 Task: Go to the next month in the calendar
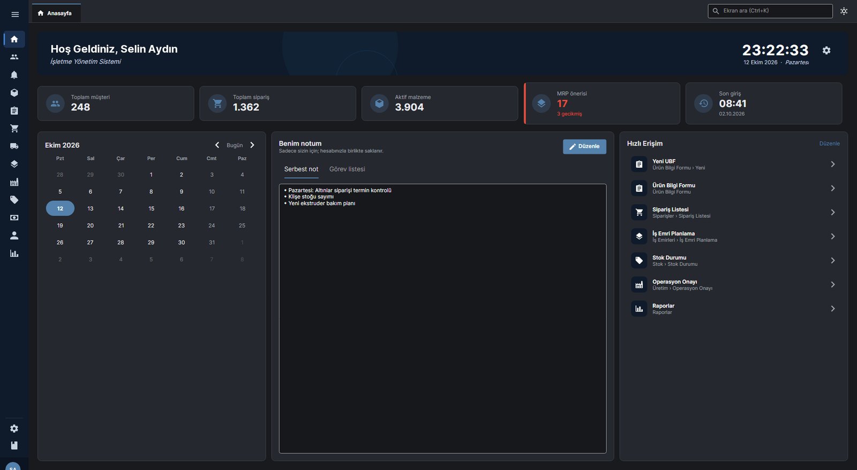[252, 145]
